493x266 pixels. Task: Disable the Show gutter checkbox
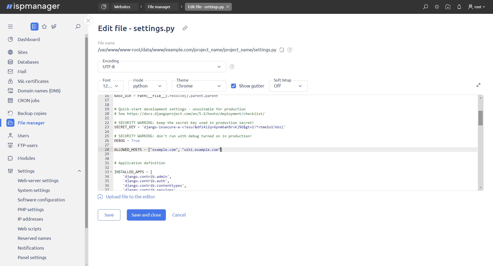point(233,86)
